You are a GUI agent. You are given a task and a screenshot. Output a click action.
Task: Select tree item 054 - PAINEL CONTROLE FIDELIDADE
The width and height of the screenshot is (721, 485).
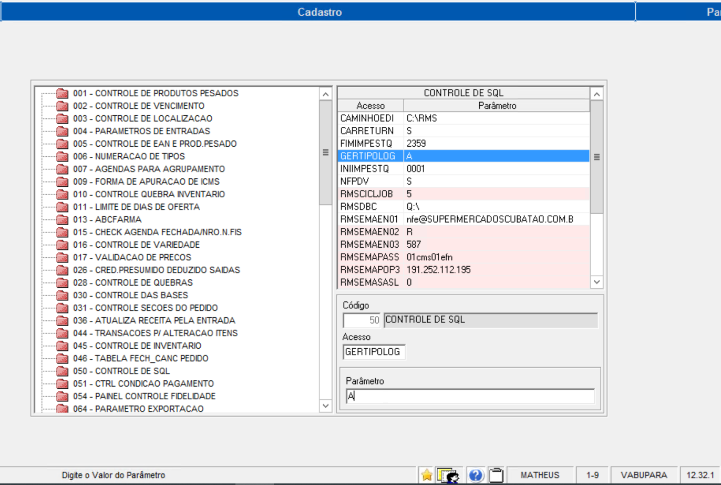(145, 396)
